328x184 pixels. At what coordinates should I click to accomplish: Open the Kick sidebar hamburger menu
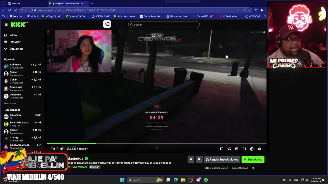click(6, 25)
